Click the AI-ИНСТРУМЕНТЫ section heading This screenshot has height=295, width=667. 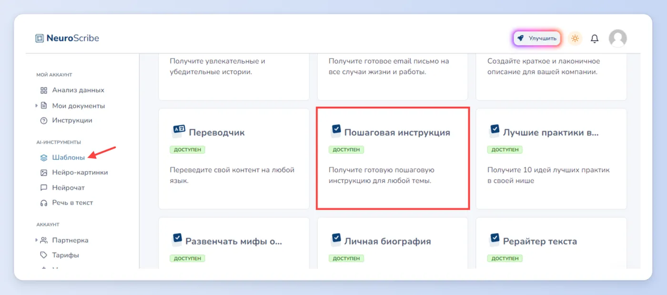[59, 142]
